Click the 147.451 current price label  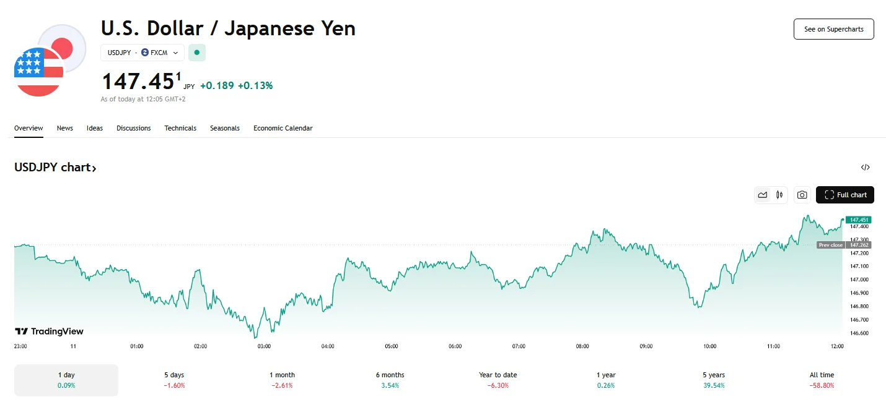(859, 220)
